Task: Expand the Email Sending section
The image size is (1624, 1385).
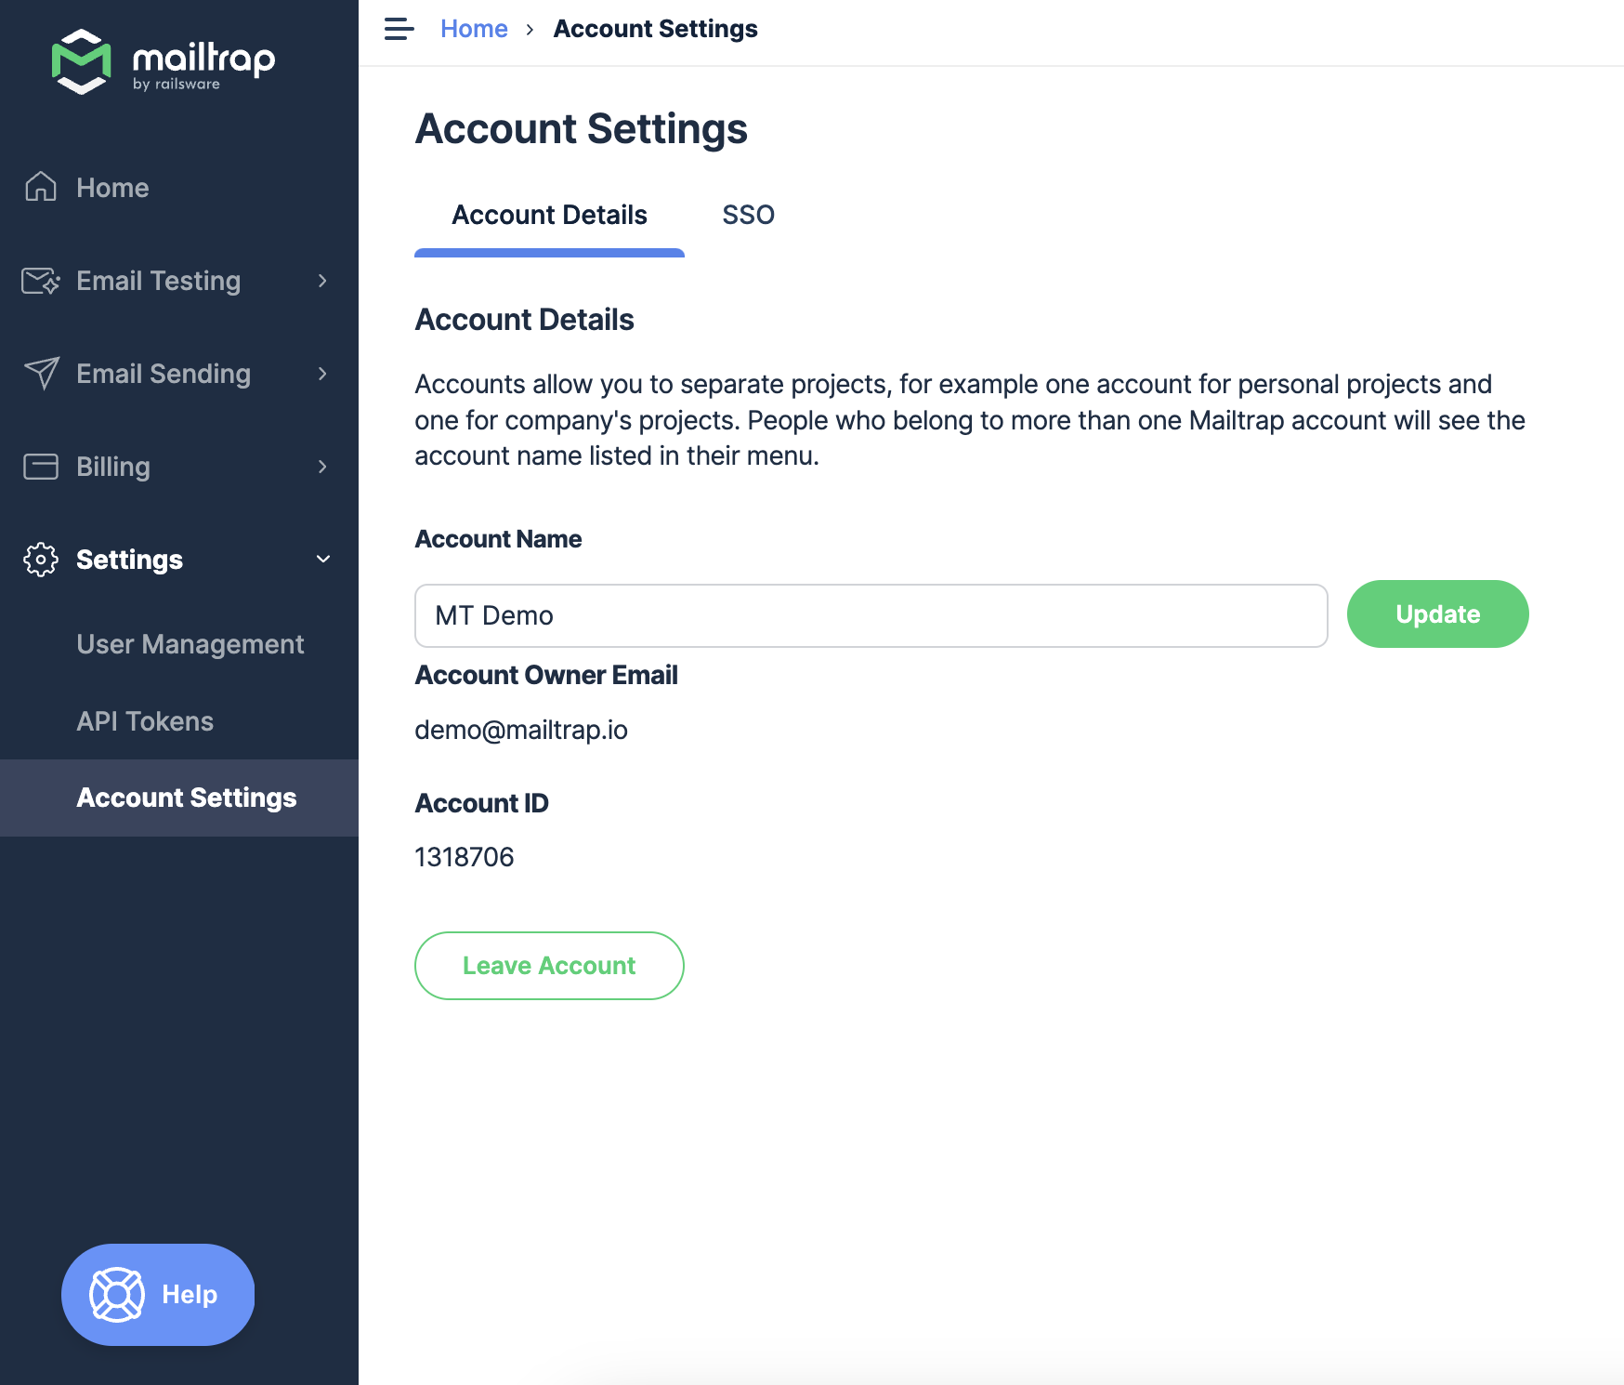Action: 322,374
